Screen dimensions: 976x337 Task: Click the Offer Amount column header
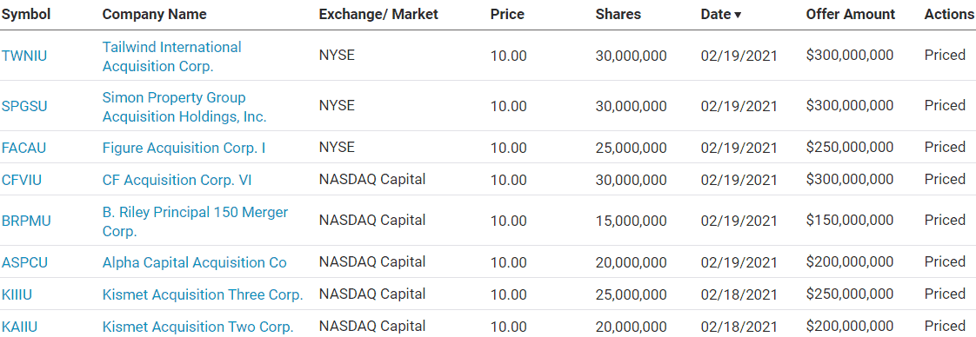point(850,14)
